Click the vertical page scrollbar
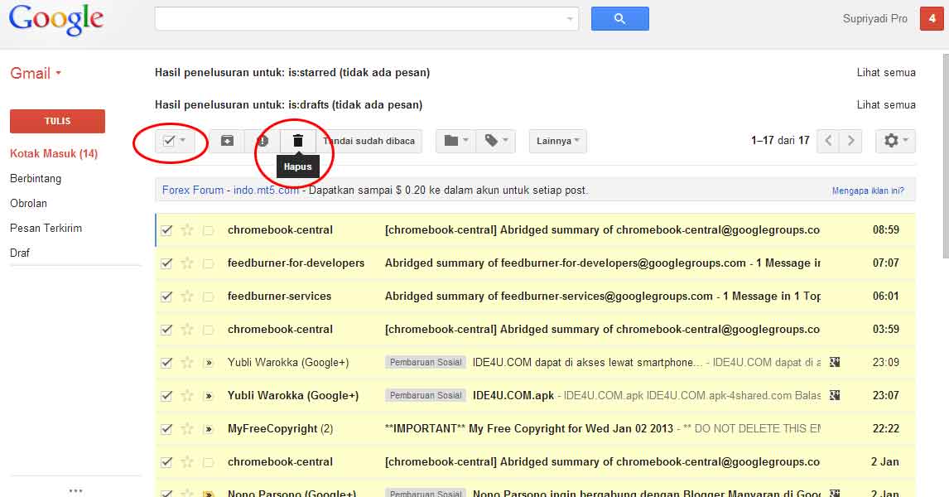This screenshot has height=497, width=949. tap(946, 157)
